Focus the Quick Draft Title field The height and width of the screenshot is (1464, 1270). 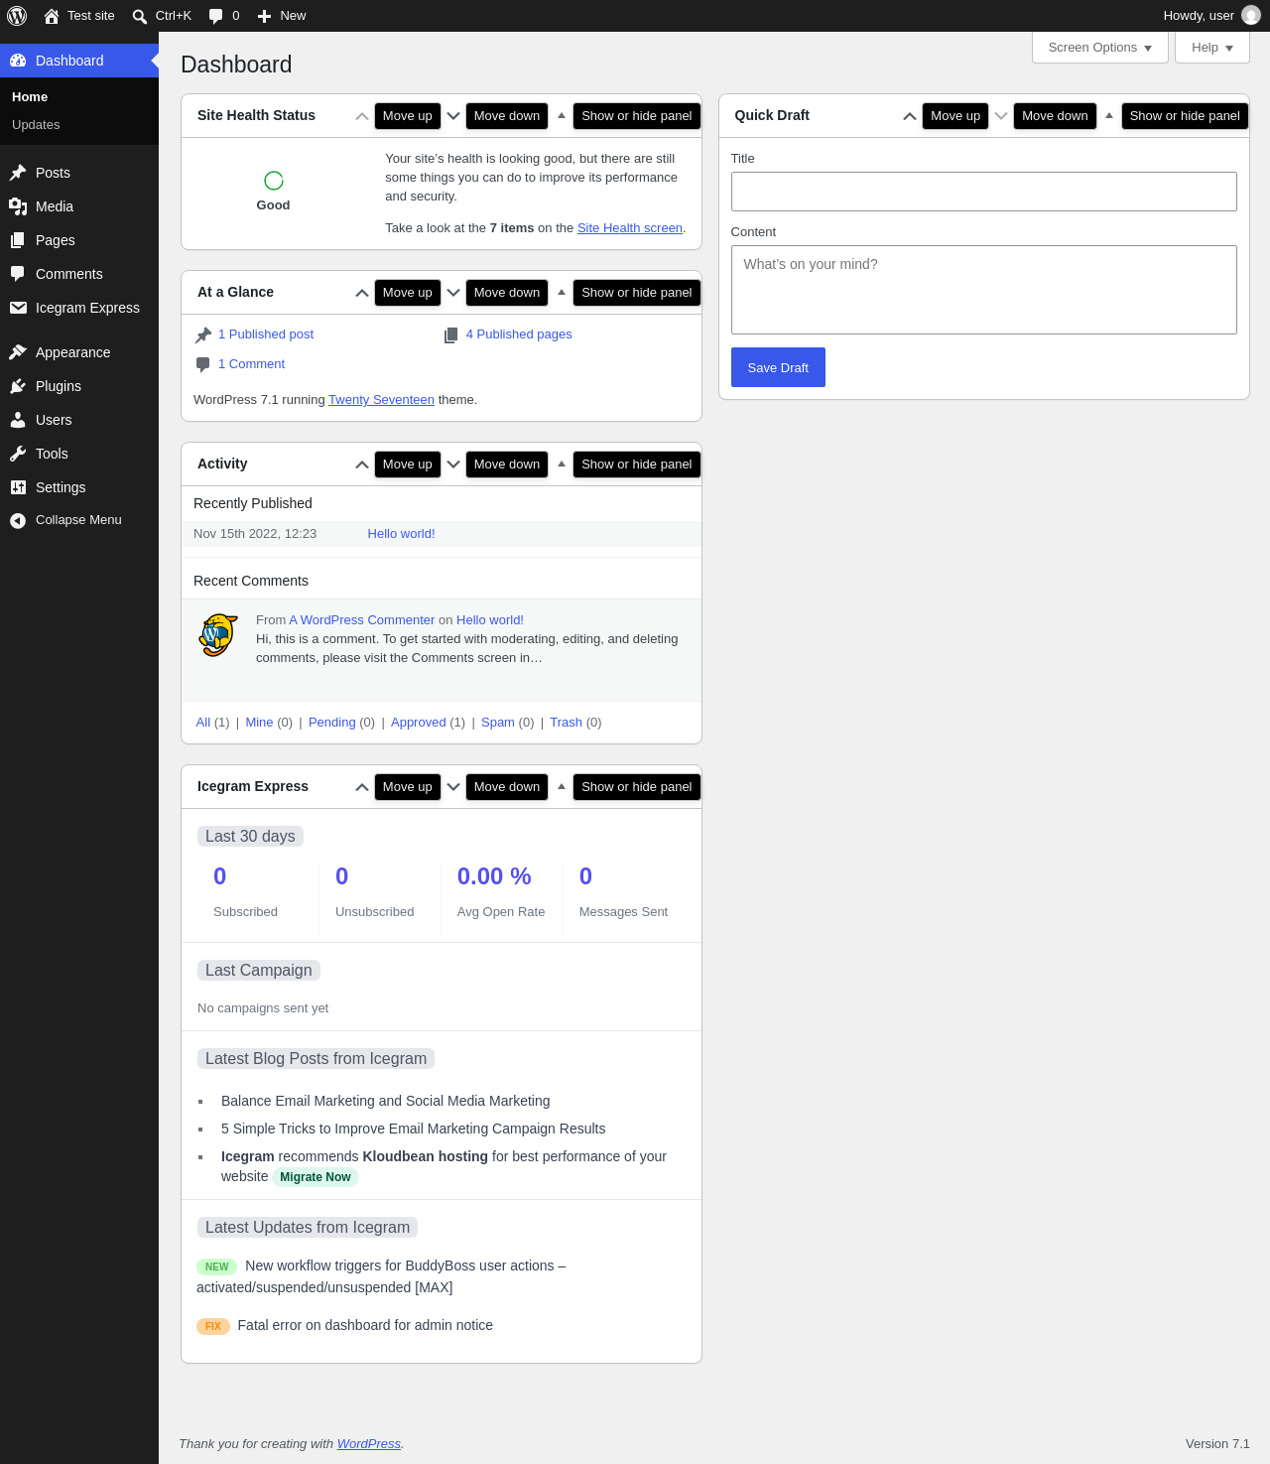tap(984, 192)
